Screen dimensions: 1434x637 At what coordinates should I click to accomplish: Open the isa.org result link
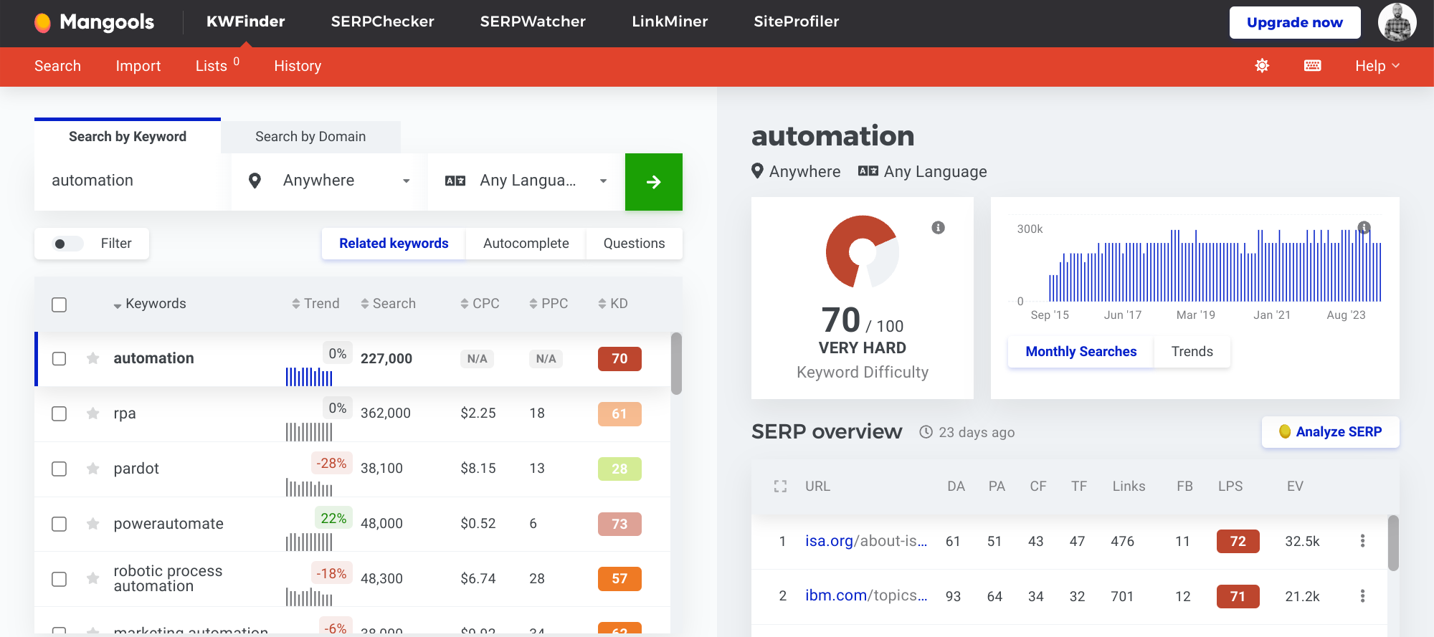coord(866,541)
